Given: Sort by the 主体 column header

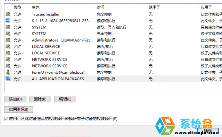Looking at the screenshot, I should 36,7.
